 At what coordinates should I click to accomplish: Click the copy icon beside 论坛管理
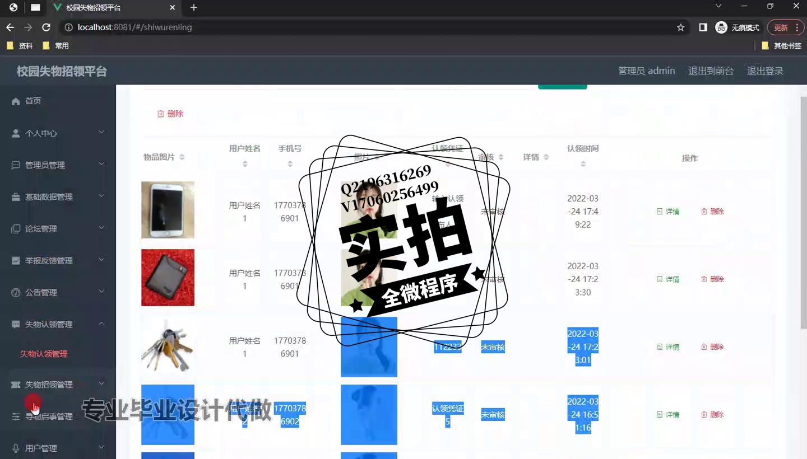(x=16, y=229)
